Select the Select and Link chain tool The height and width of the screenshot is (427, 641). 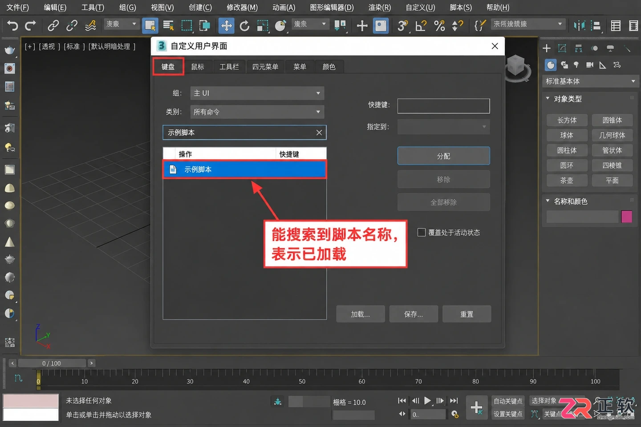coord(53,25)
